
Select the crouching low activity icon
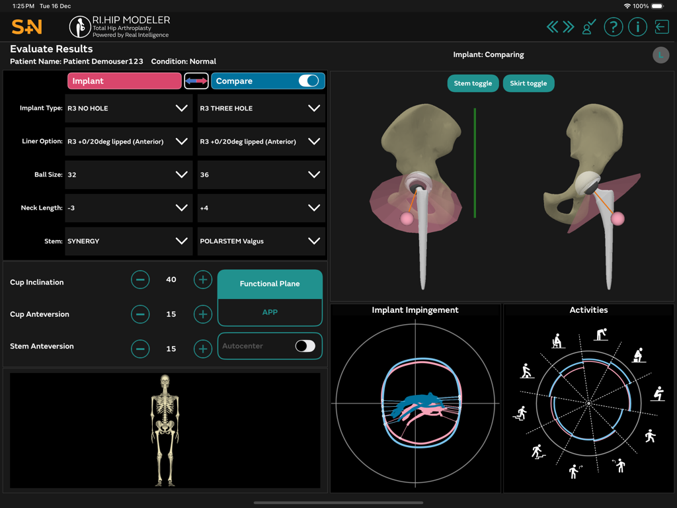pyautogui.click(x=658, y=394)
